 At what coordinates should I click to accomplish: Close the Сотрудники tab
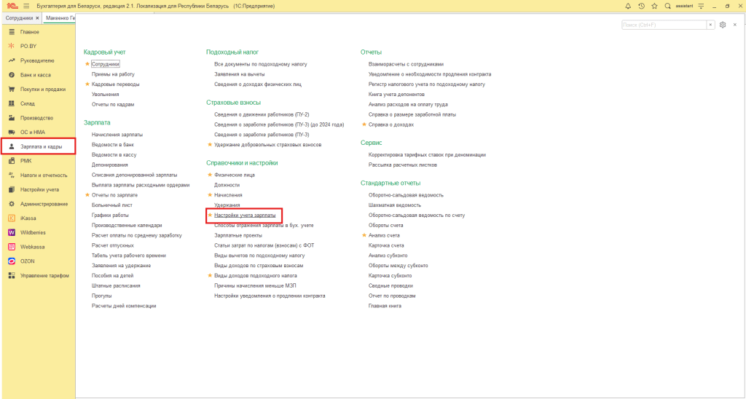point(38,17)
